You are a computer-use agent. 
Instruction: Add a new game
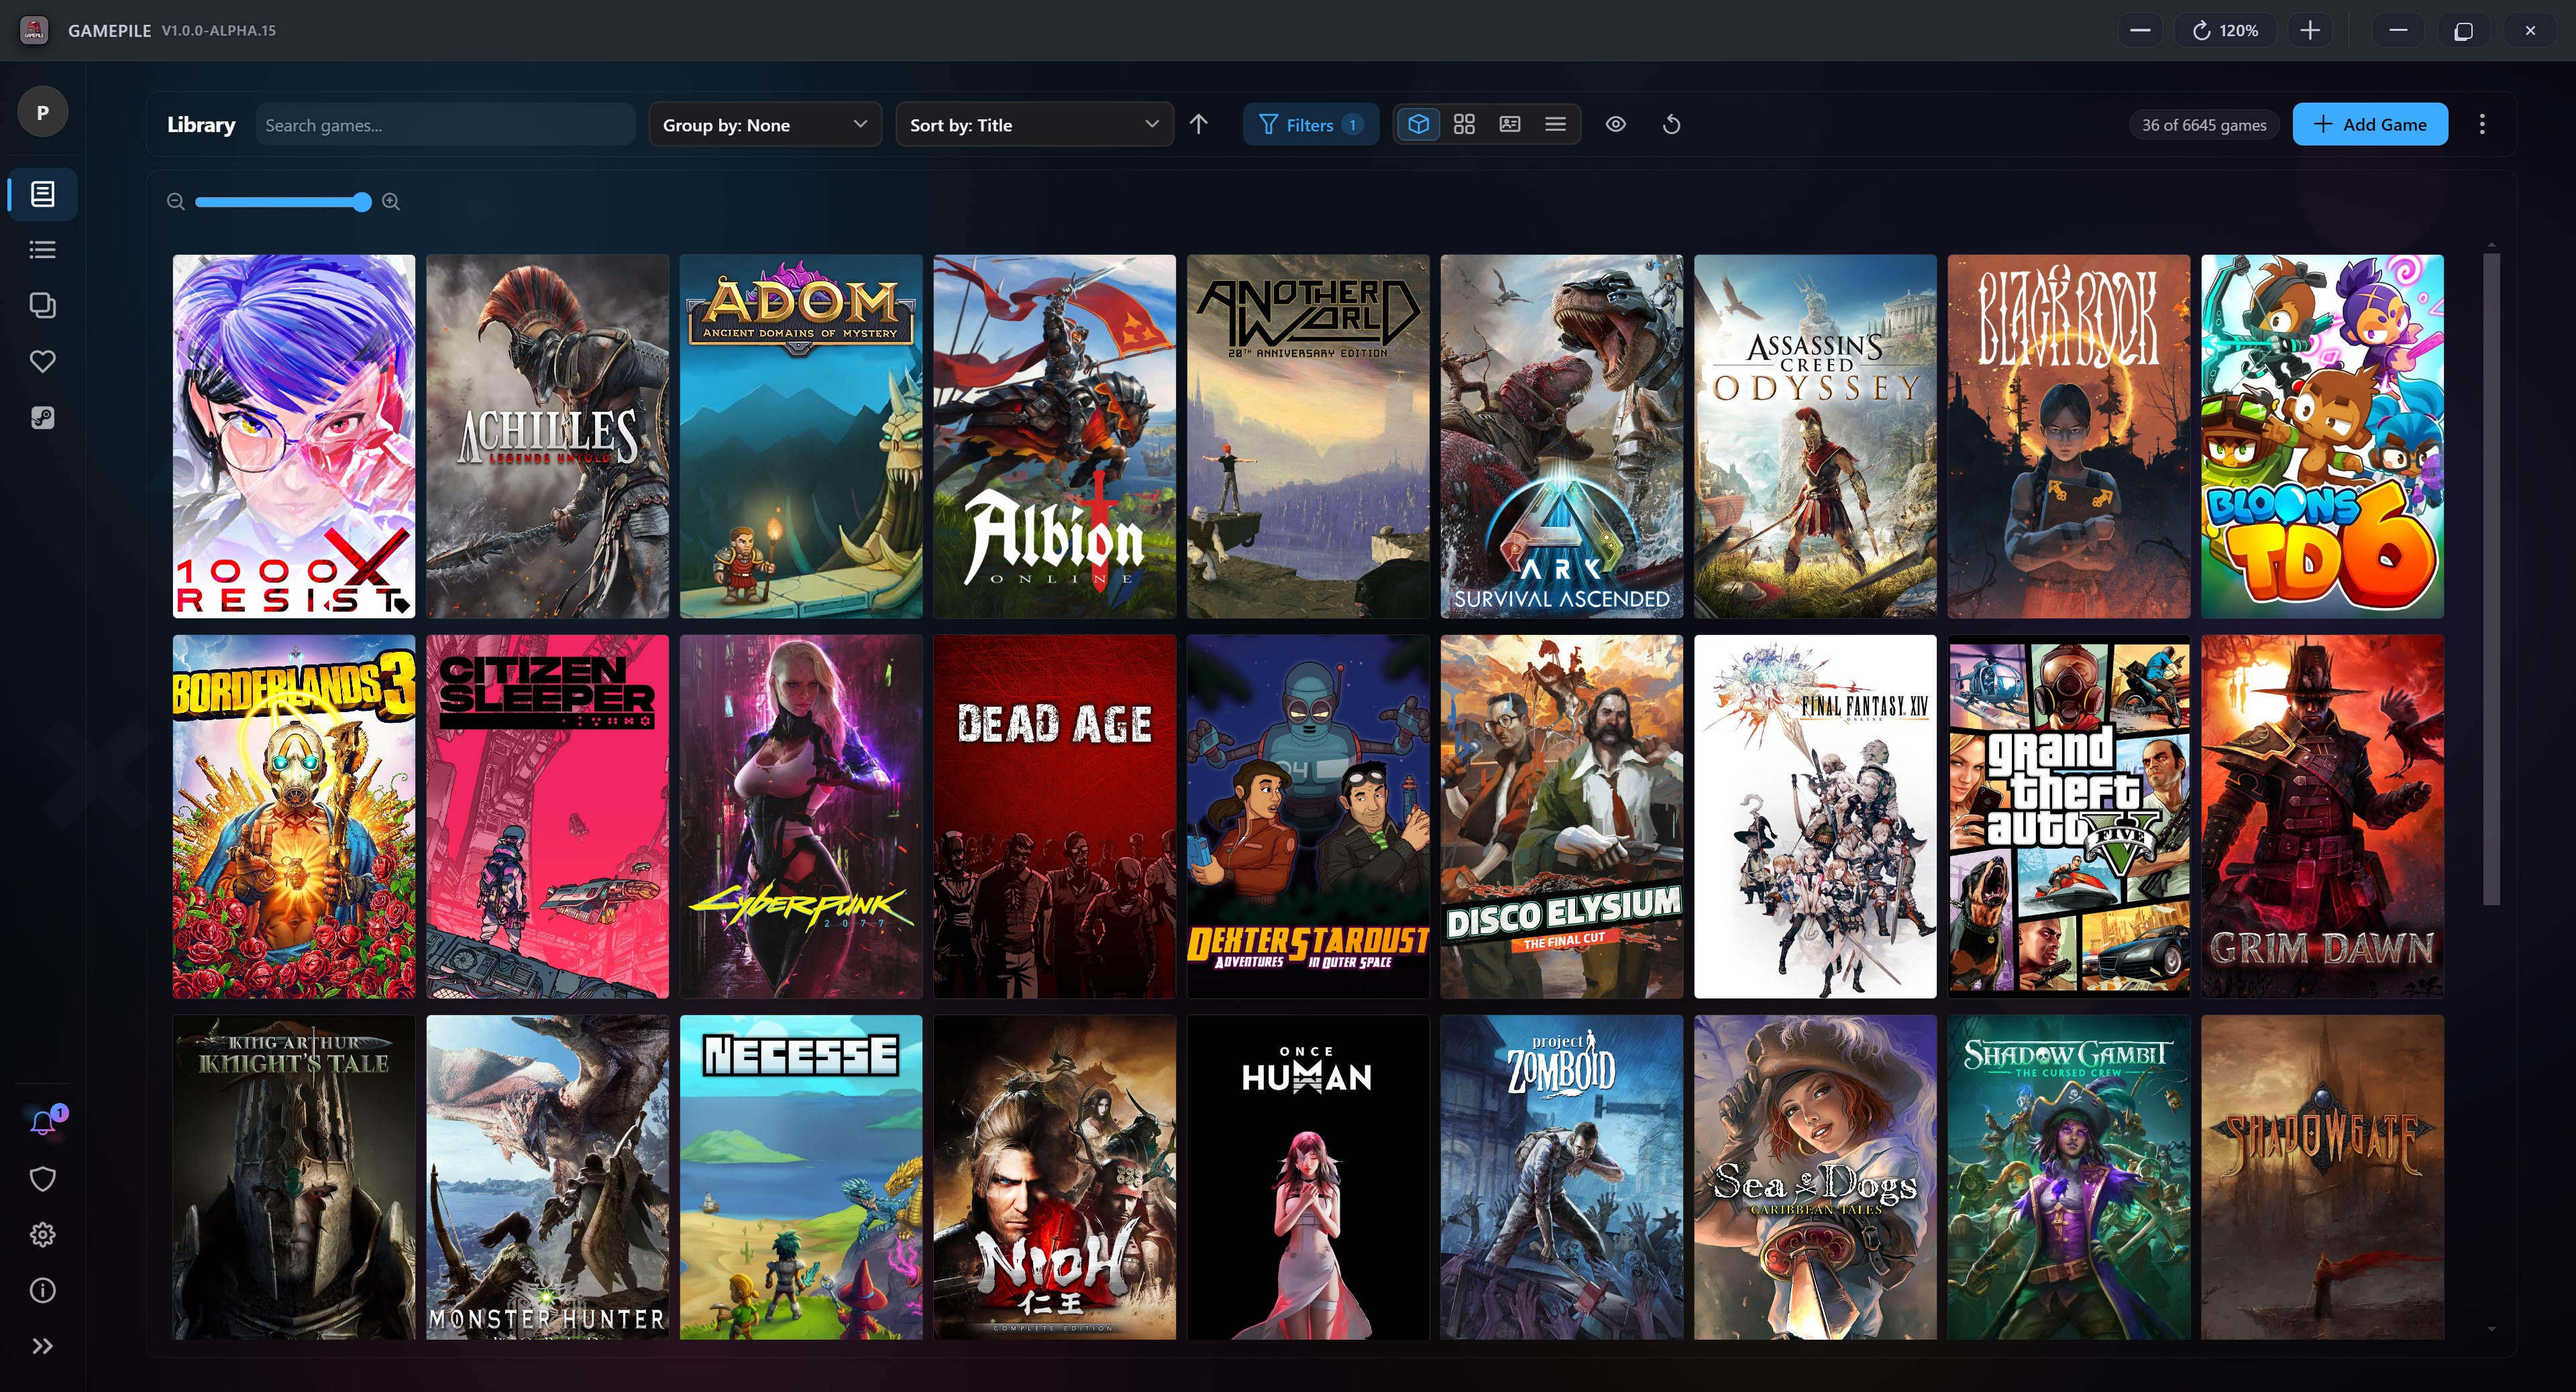(x=2370, y=124)
